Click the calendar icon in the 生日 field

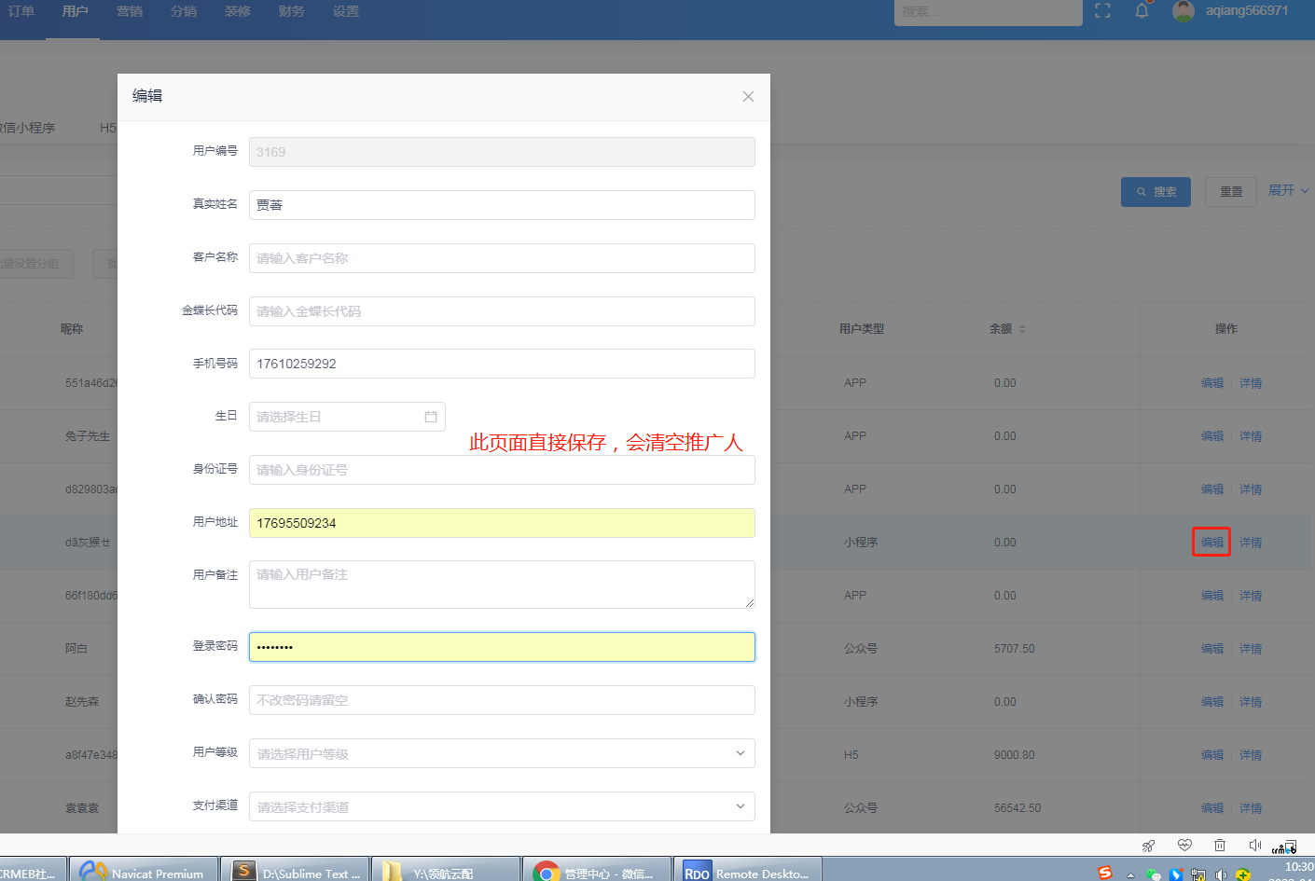431,417
